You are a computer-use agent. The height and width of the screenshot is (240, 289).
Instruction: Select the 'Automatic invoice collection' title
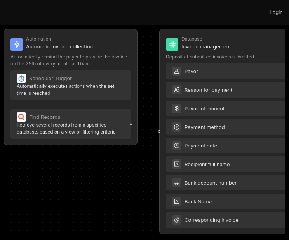point(59,47)
